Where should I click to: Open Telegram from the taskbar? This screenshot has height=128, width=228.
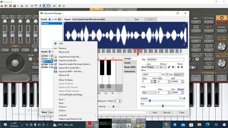pyautogui.click(x=175, y=124)
